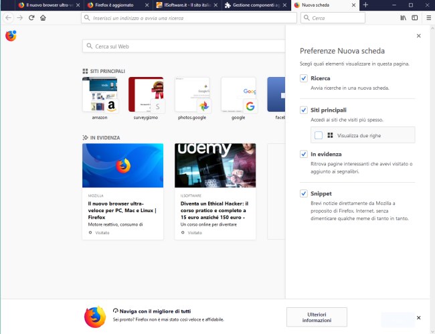The width and height of the screenshot is (435, 334).
Task: Open the 'Diventa un Ethical Hacker' card
Action: (x=215, y=191)
